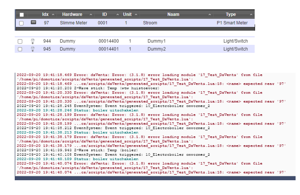Click the 'Slimme Meter' hardware cell
This screenshot has height=195, width=300.
tap(73, 23)
